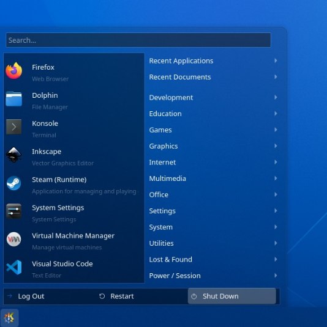The image size is (327, 327).
Task: Open the Power / Session category
Action: click(x=213, y=276)
